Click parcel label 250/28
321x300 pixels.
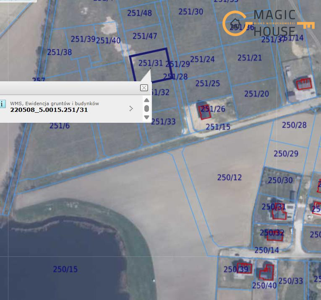294,125
